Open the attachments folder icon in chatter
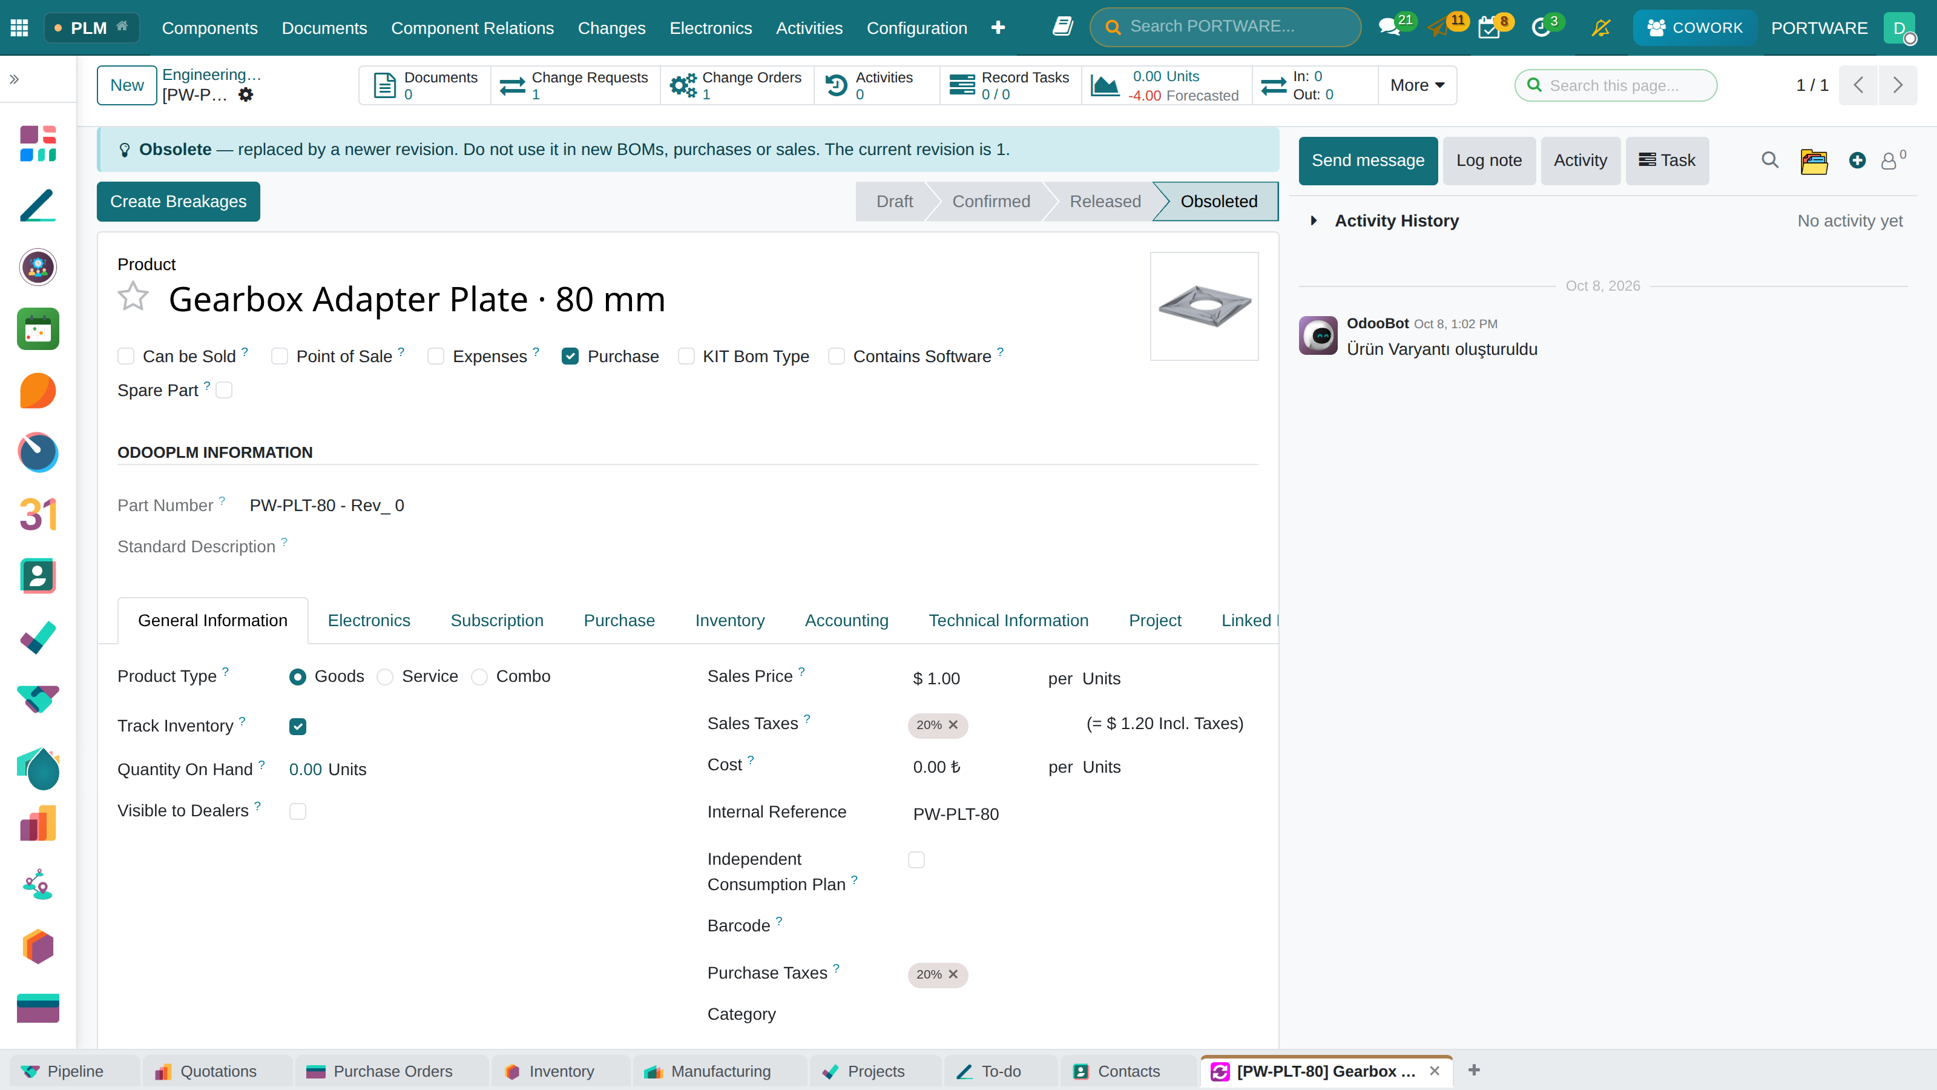 point(1814,161)
